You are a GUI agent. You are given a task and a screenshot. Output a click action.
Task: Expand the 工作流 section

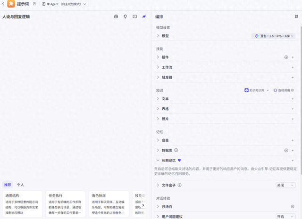pyautogui.click(x=158, y=67)
